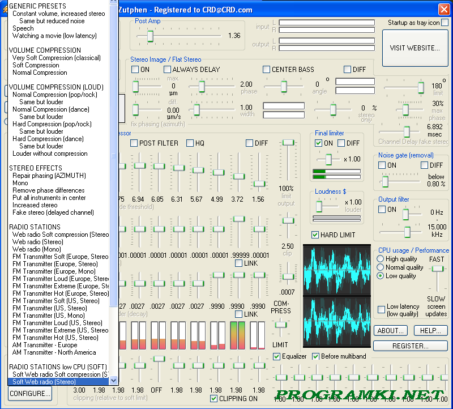Enable Noise gate ON checkbox
453x409 pixels.
pos(382,165)
